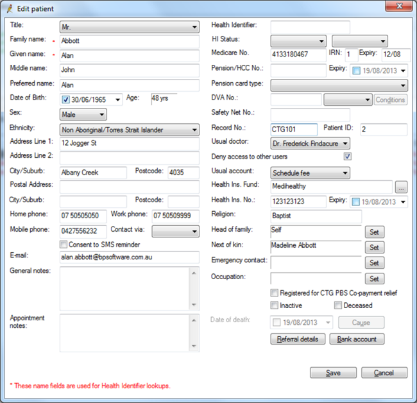Click the Health Ins. No. field
417x403 pixels.
[x=298, y=201]
